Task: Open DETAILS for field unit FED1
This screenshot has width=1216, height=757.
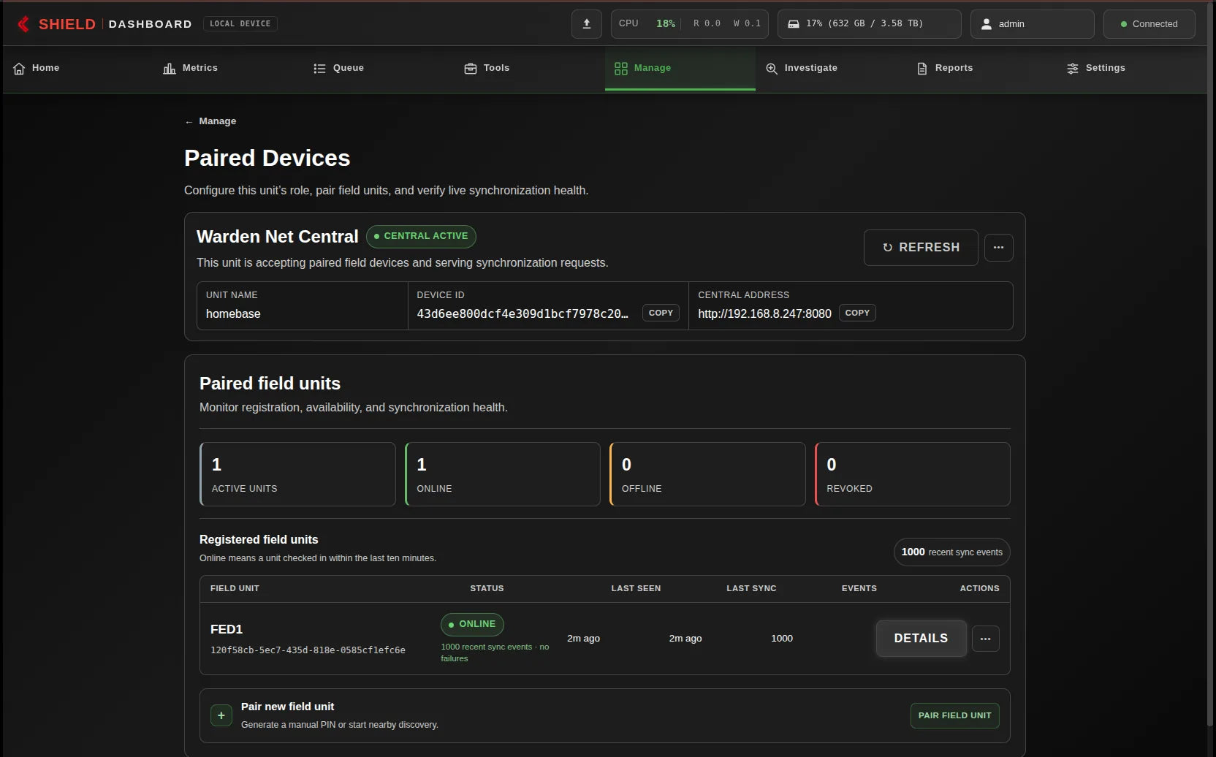Action: 921,639
